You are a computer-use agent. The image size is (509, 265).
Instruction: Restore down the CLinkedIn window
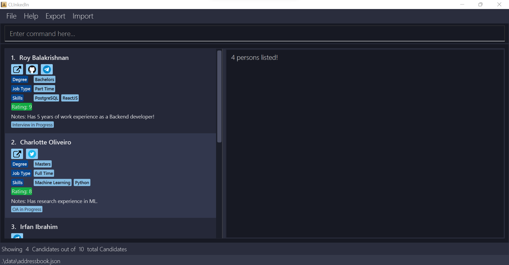[x=480, y=5]
